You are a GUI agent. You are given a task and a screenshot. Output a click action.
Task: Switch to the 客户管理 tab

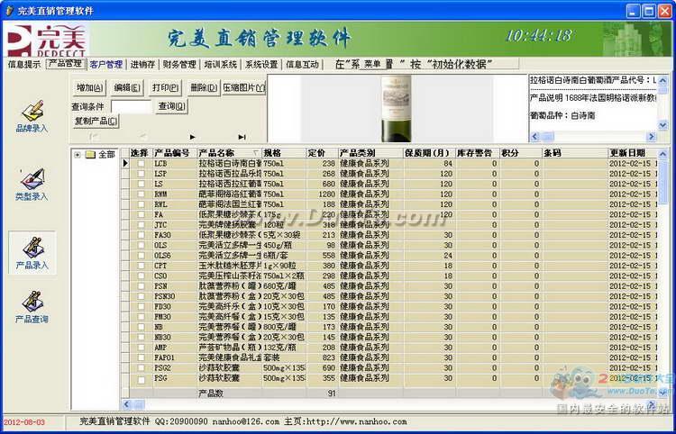[106, 65]
